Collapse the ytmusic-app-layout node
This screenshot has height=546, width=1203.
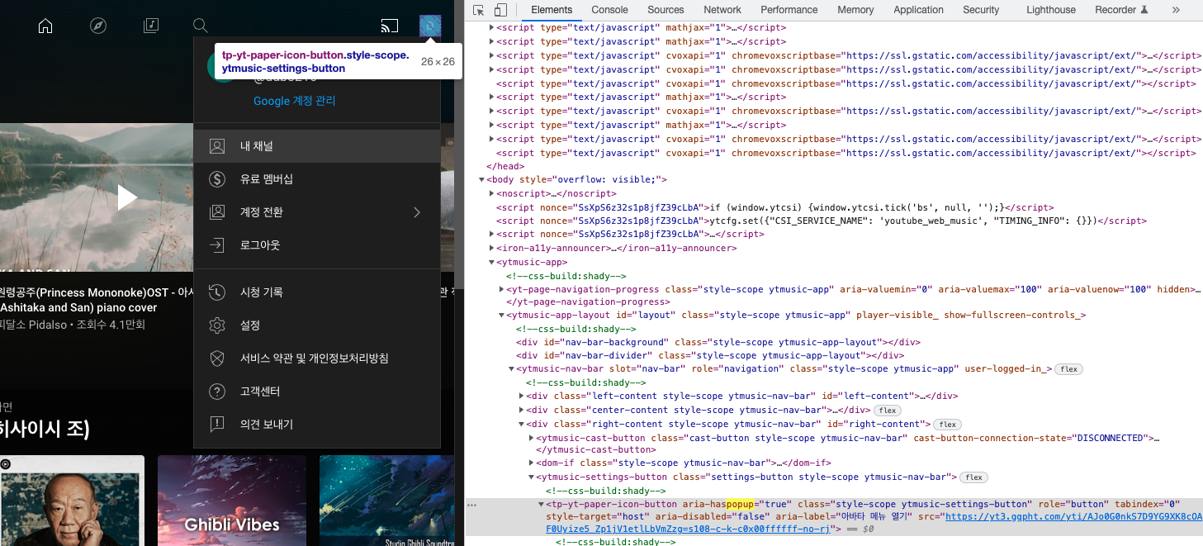(x=502, y=316)
